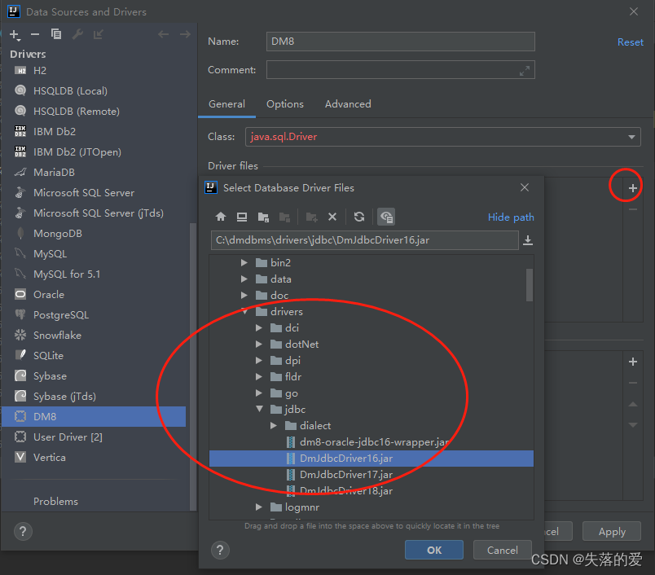Screen dimensions: 655x575
Task: Select the MongoDB driver
Action: pos(58,234)
